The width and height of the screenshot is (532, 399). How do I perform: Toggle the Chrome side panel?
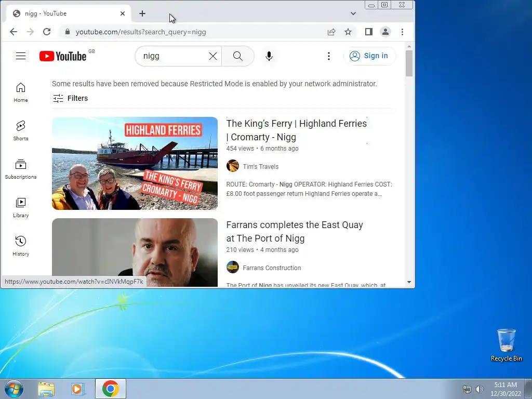(x=369, y=32)
